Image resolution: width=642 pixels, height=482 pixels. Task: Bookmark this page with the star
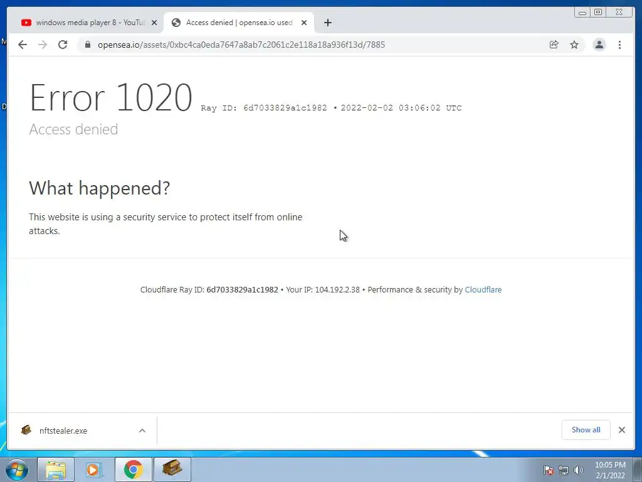574,45
